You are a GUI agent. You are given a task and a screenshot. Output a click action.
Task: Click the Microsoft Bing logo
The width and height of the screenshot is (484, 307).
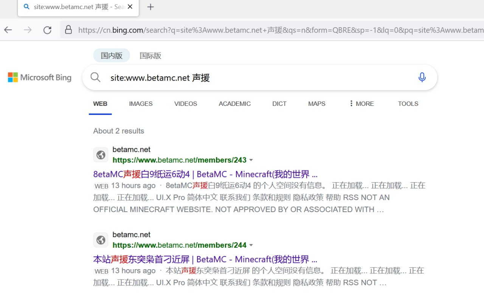40,78
